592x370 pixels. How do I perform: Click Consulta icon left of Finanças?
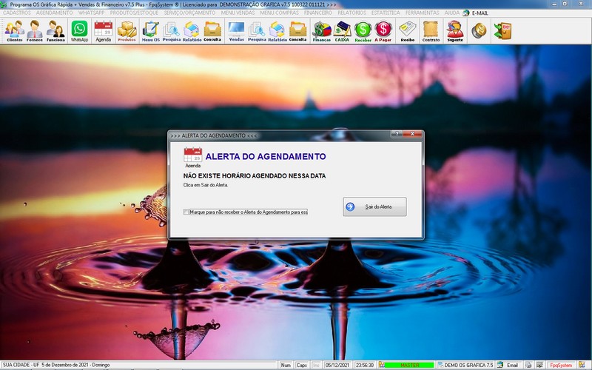pos(298,31)
